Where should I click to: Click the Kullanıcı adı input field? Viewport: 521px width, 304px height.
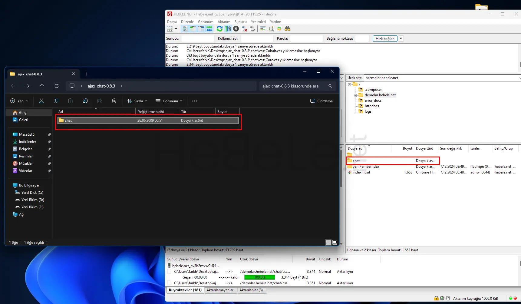[x=257, y=38]
